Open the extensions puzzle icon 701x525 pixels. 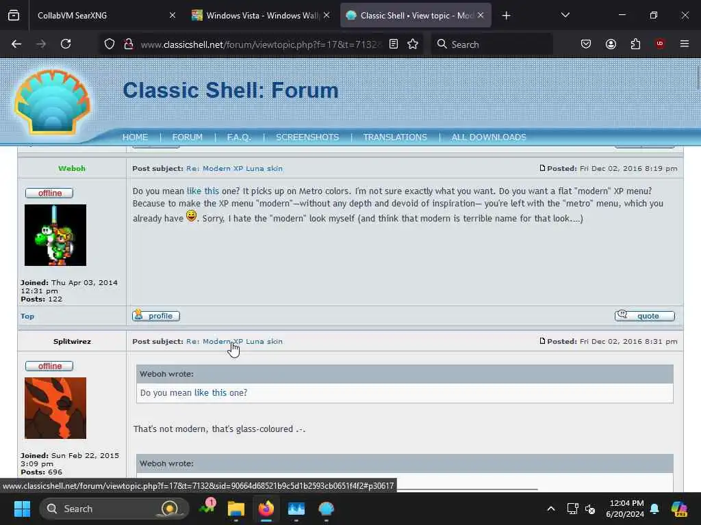point(635,44)
